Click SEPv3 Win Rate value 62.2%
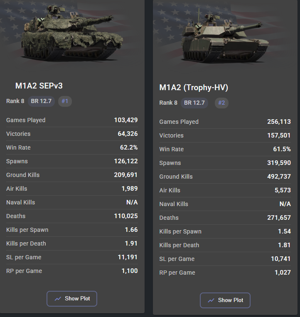300x317 pixels. tap(129, 147)
